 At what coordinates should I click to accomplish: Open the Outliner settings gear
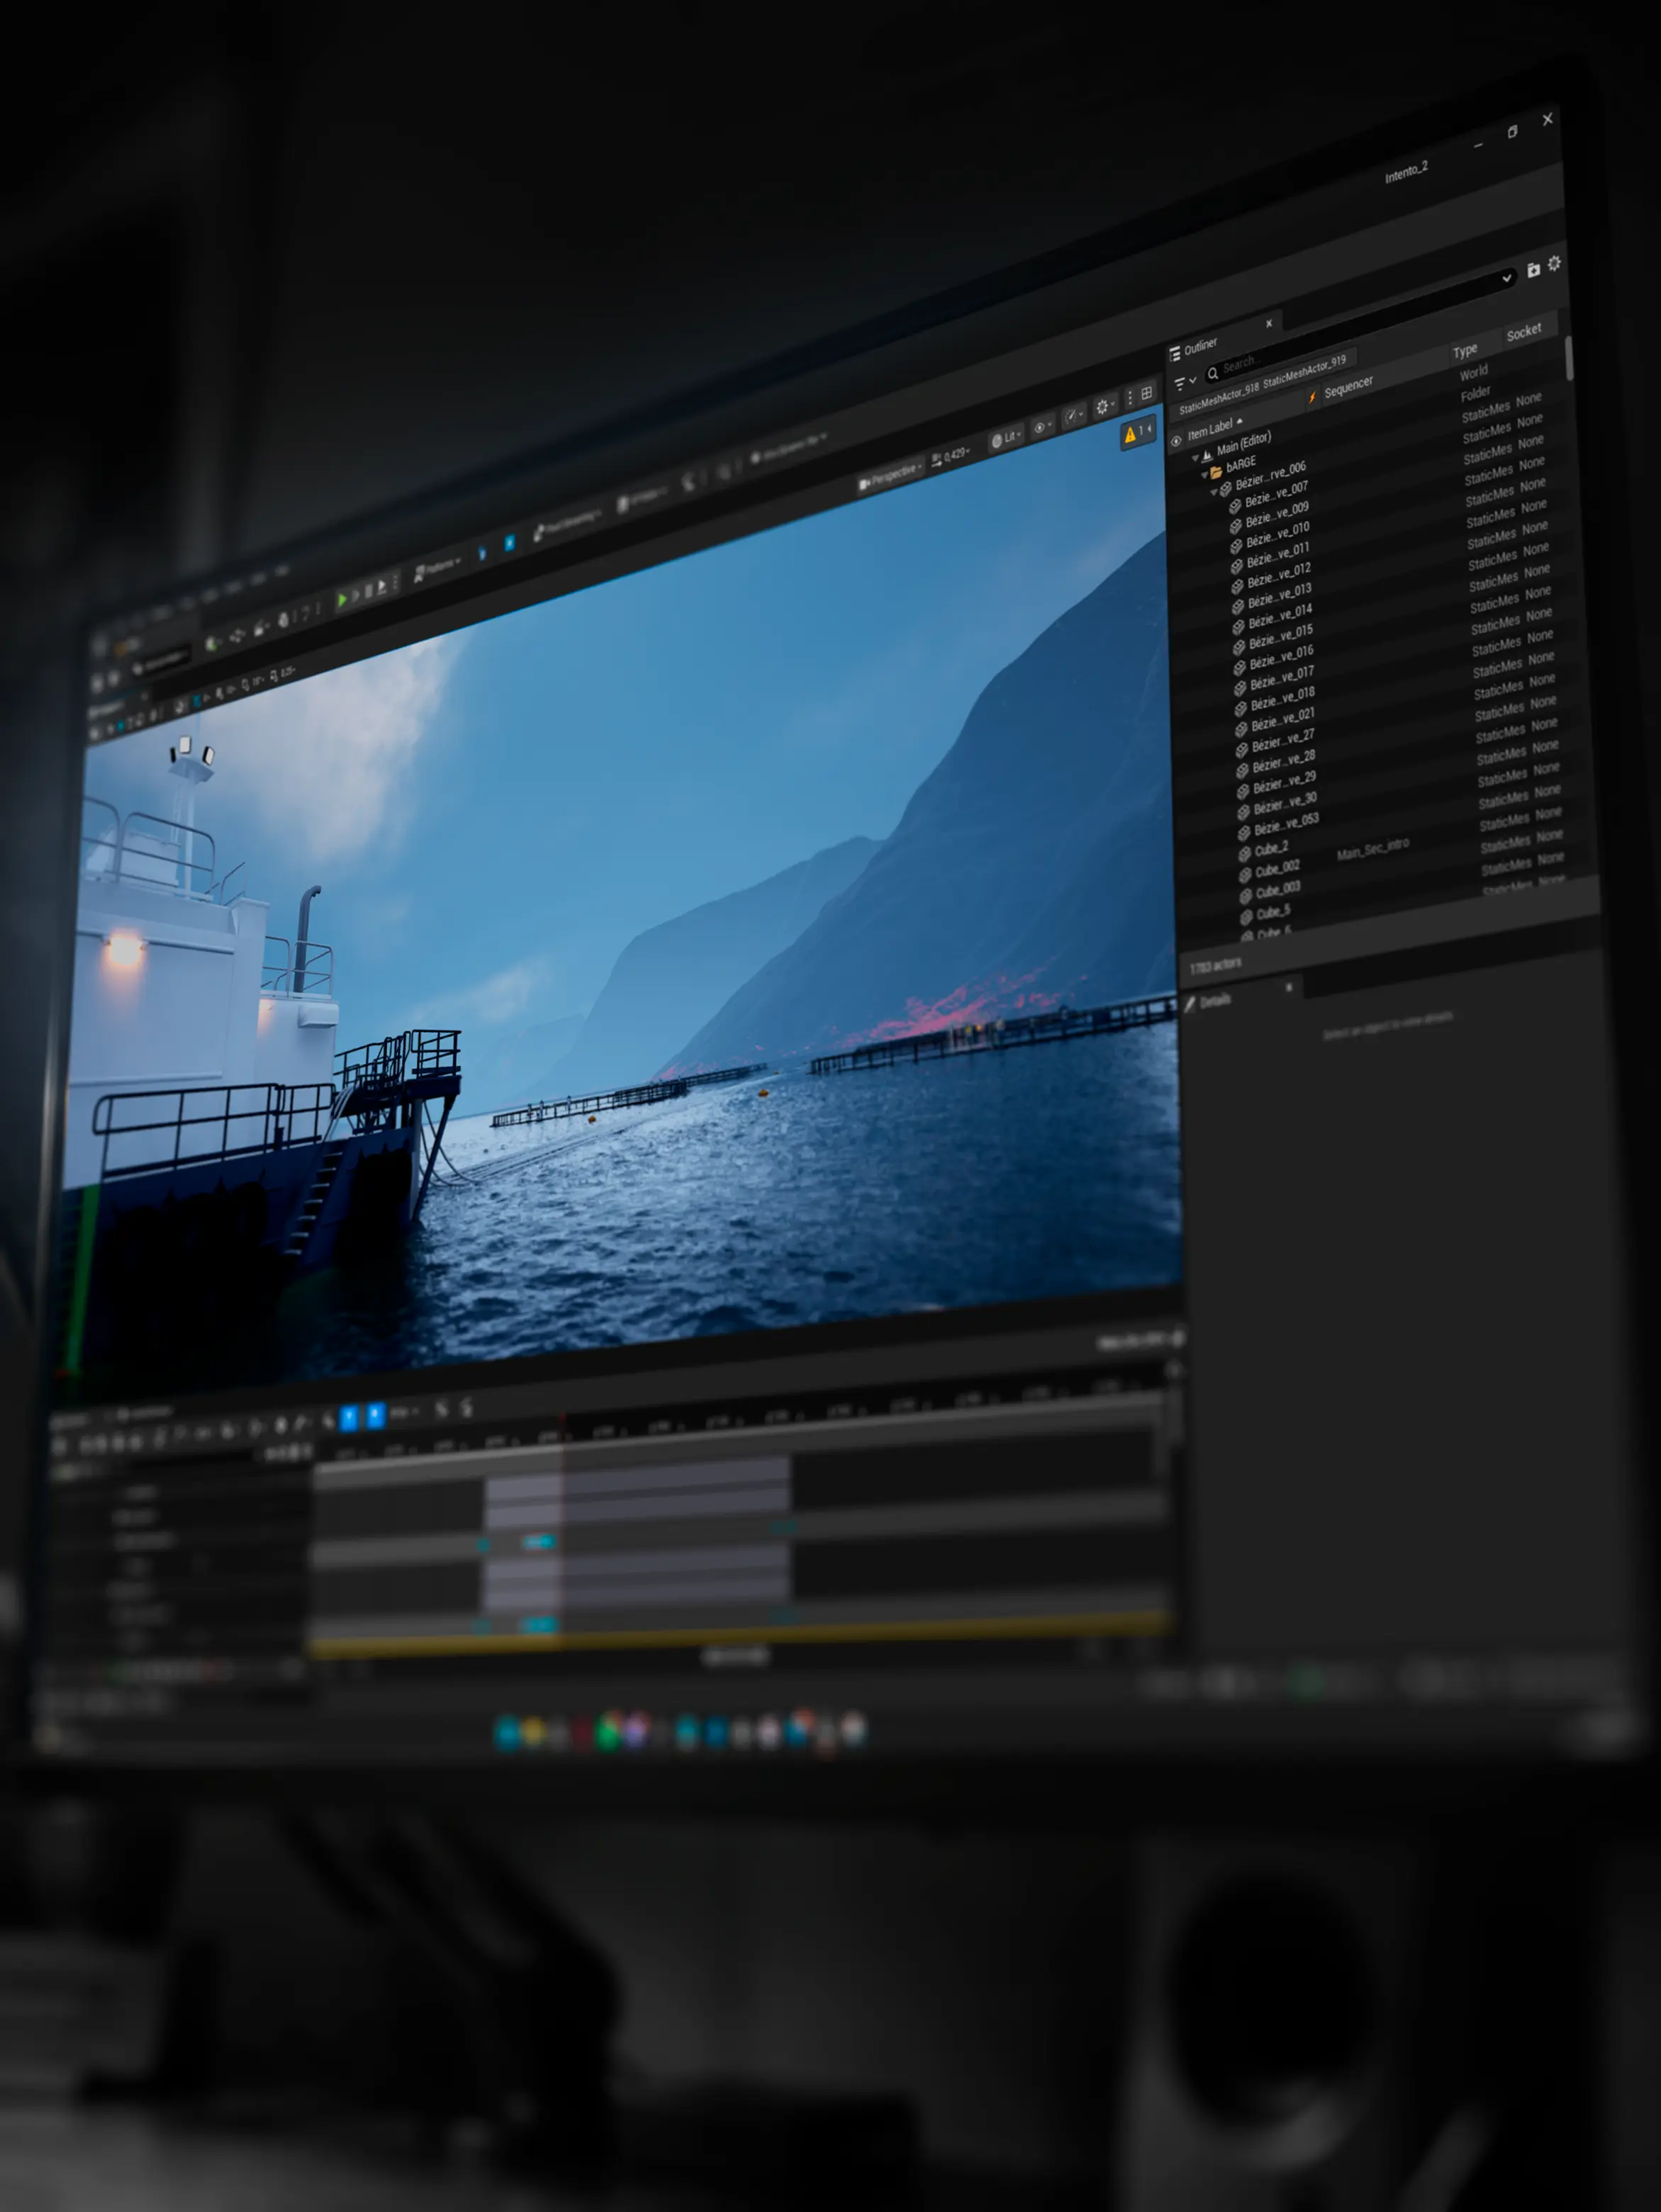click(x=1554, y=264)
